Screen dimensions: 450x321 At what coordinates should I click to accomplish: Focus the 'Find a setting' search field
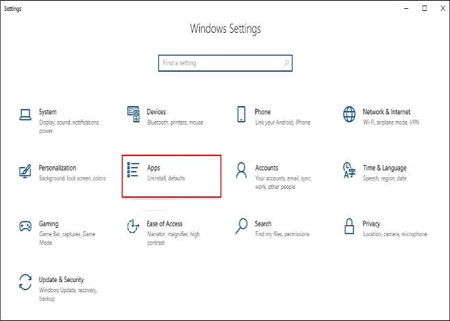[225, 63]
